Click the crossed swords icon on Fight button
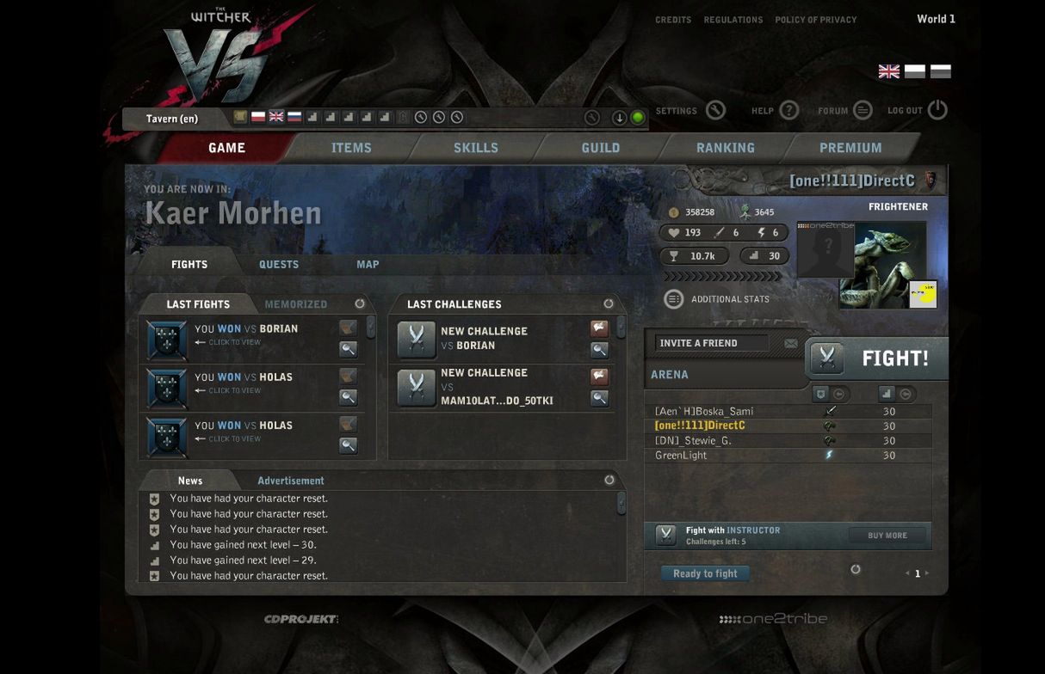 tap(827, 358)
